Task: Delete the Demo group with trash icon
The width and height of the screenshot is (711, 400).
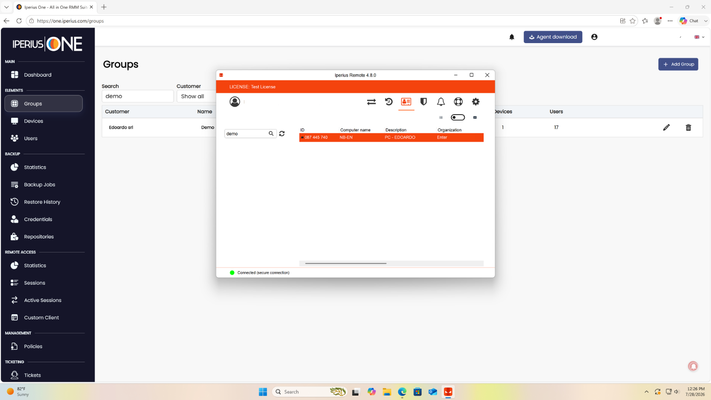Action: pyautogui.click(x=688, y=128)
